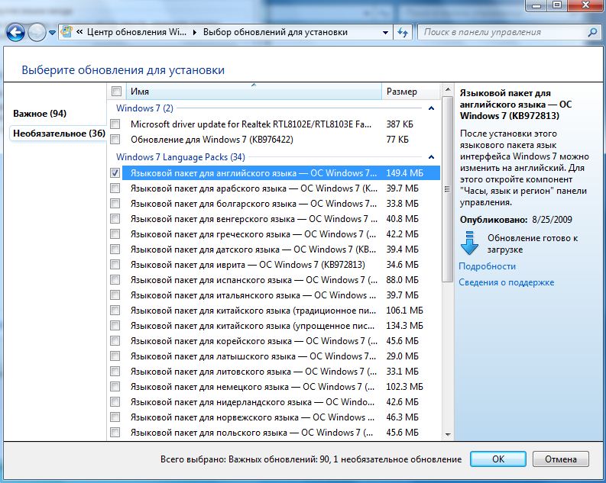The width and height of the screenshot is (606, 483).
Task: Enable the Italian language pack checkbox
Action: pyautogui.click(x=115, y=295)
